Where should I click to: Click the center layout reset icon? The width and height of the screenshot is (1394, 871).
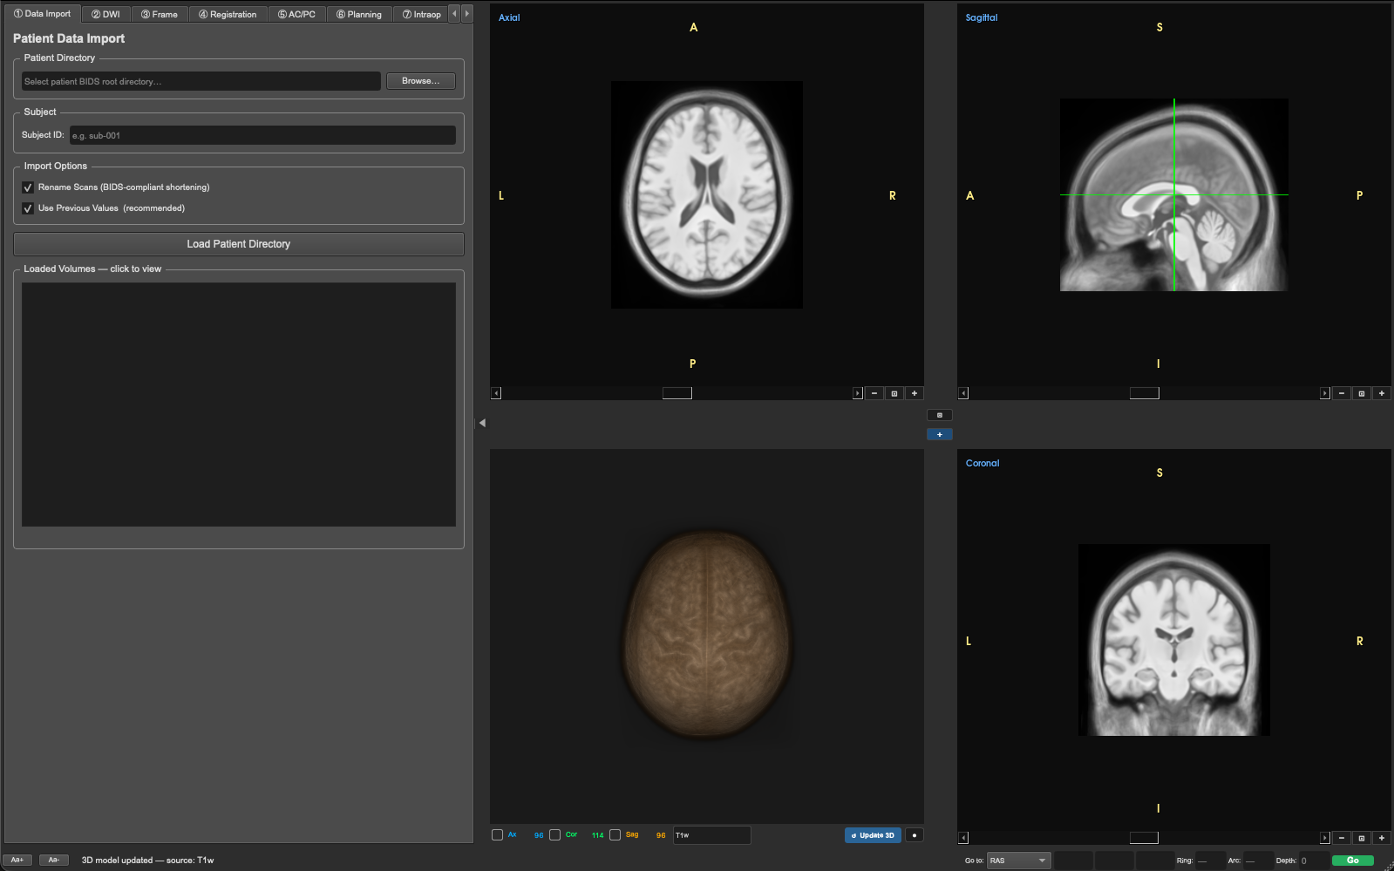point(939,415)
